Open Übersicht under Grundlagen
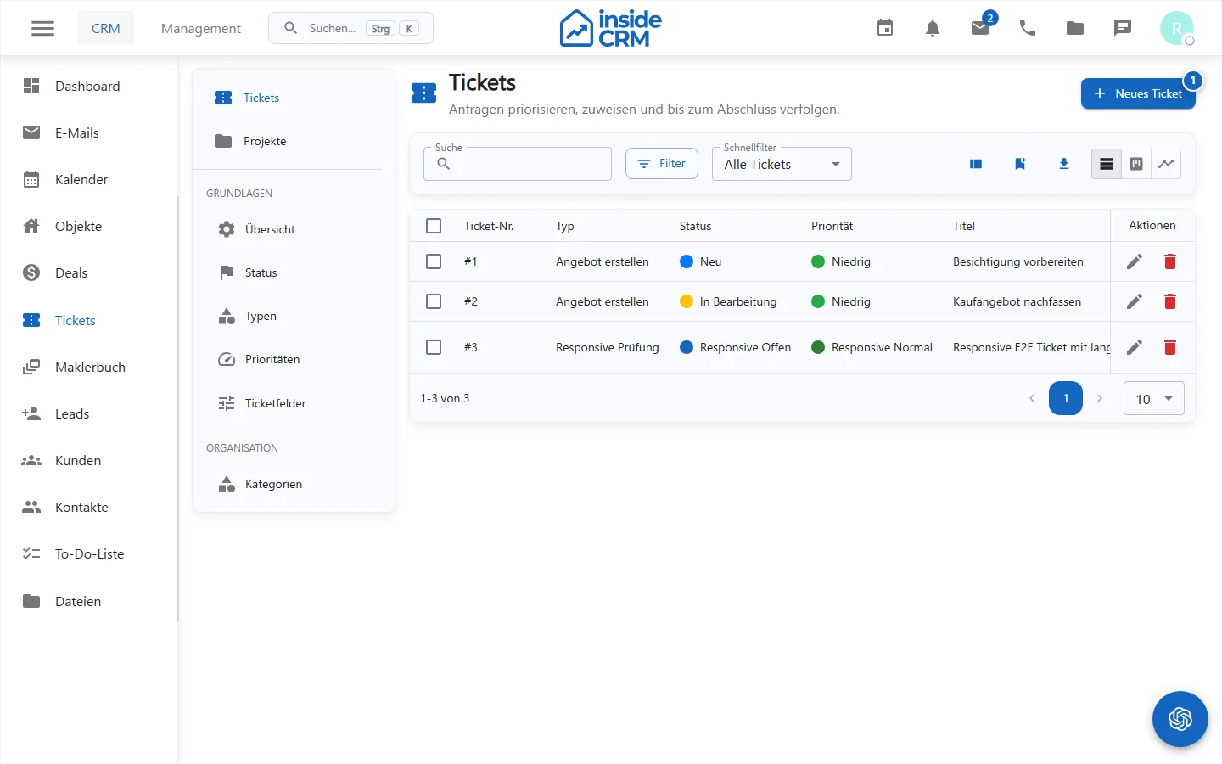 click(x=294, y=229)
